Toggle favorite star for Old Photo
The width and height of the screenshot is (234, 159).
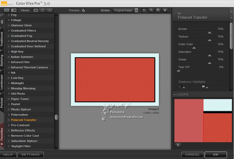[9, 94]
